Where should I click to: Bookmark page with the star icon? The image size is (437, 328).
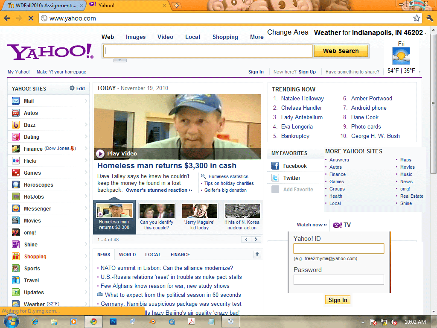[417, 18]
